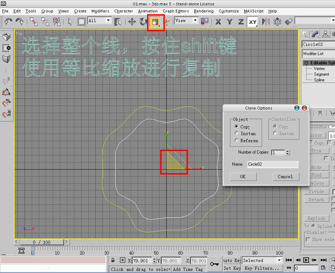The image size is (335, 273).
Task: Click the Divide button
Action: [316, 191]
